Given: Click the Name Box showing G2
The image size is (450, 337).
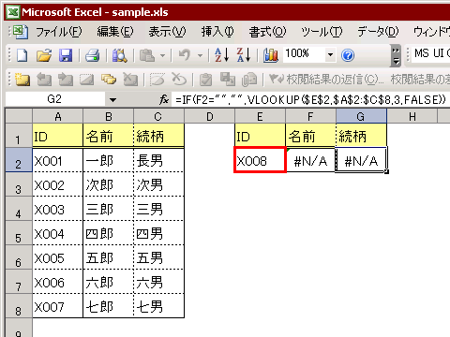Looking at the screenshot, I should [55, 100].
